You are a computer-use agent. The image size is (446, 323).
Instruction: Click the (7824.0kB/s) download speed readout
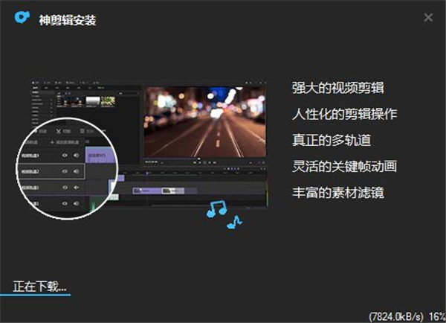396,316
